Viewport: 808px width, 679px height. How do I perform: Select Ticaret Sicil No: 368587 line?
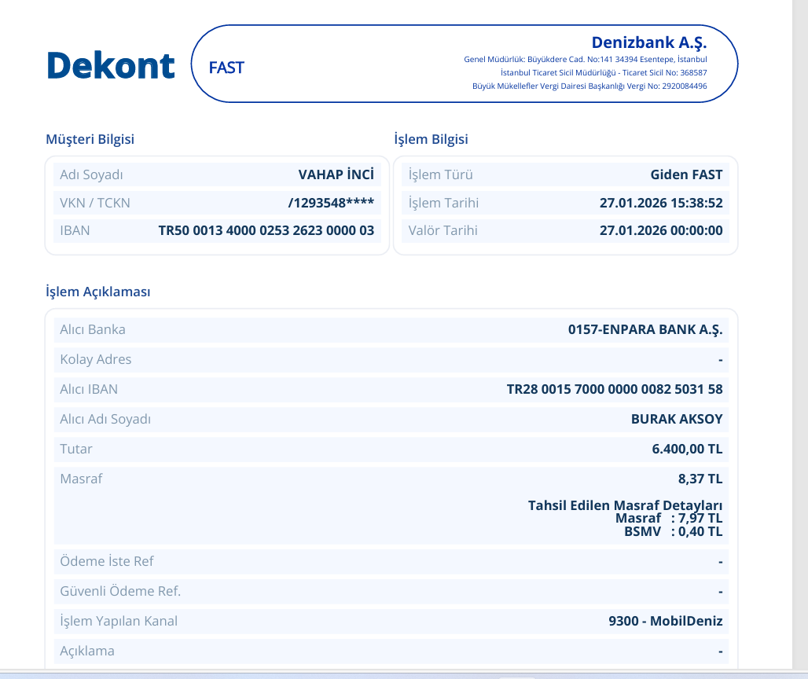604,72
